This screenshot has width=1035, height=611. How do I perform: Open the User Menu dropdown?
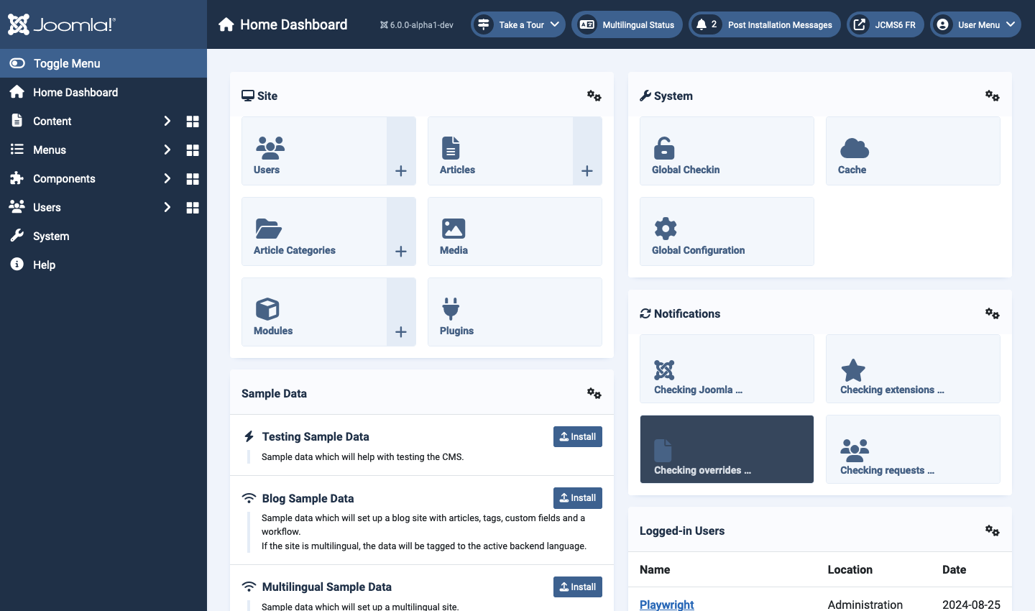tap(975, 24)
